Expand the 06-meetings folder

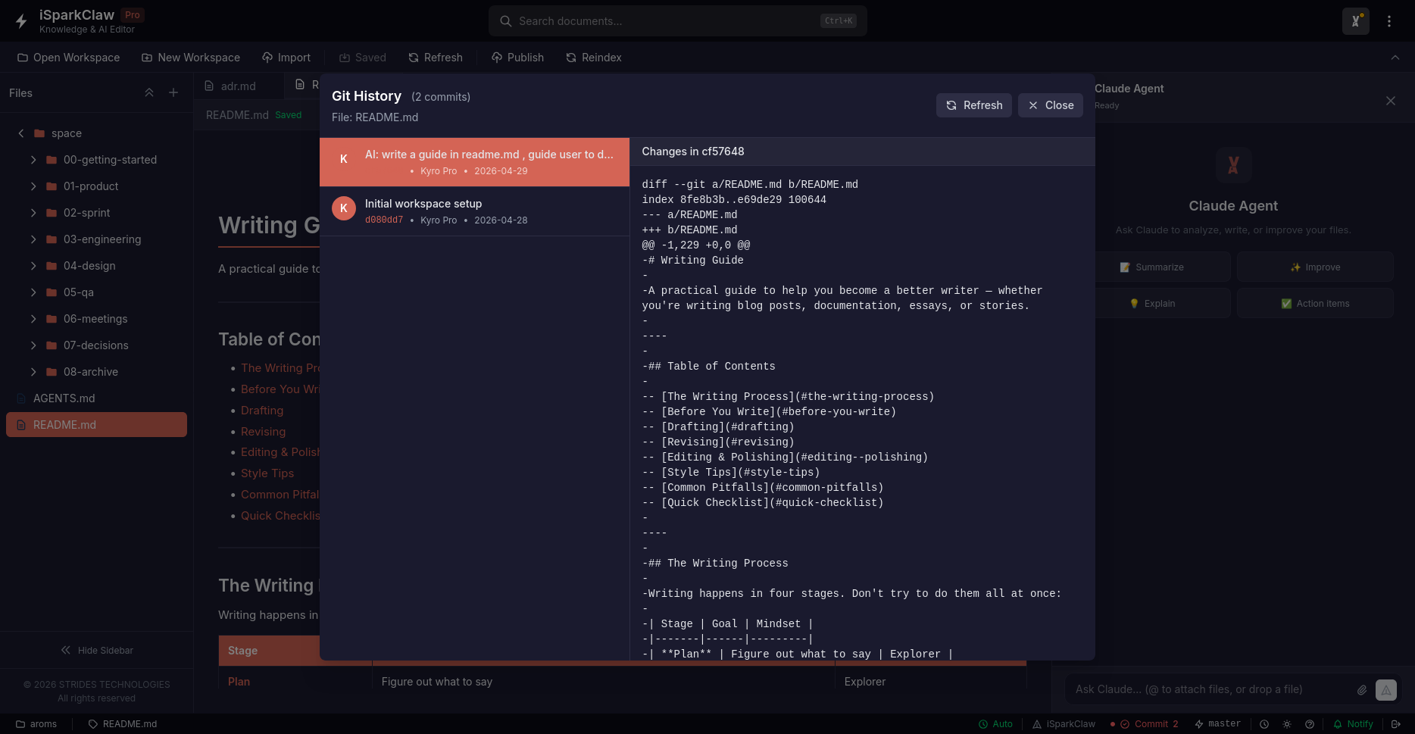pos(33,319)
